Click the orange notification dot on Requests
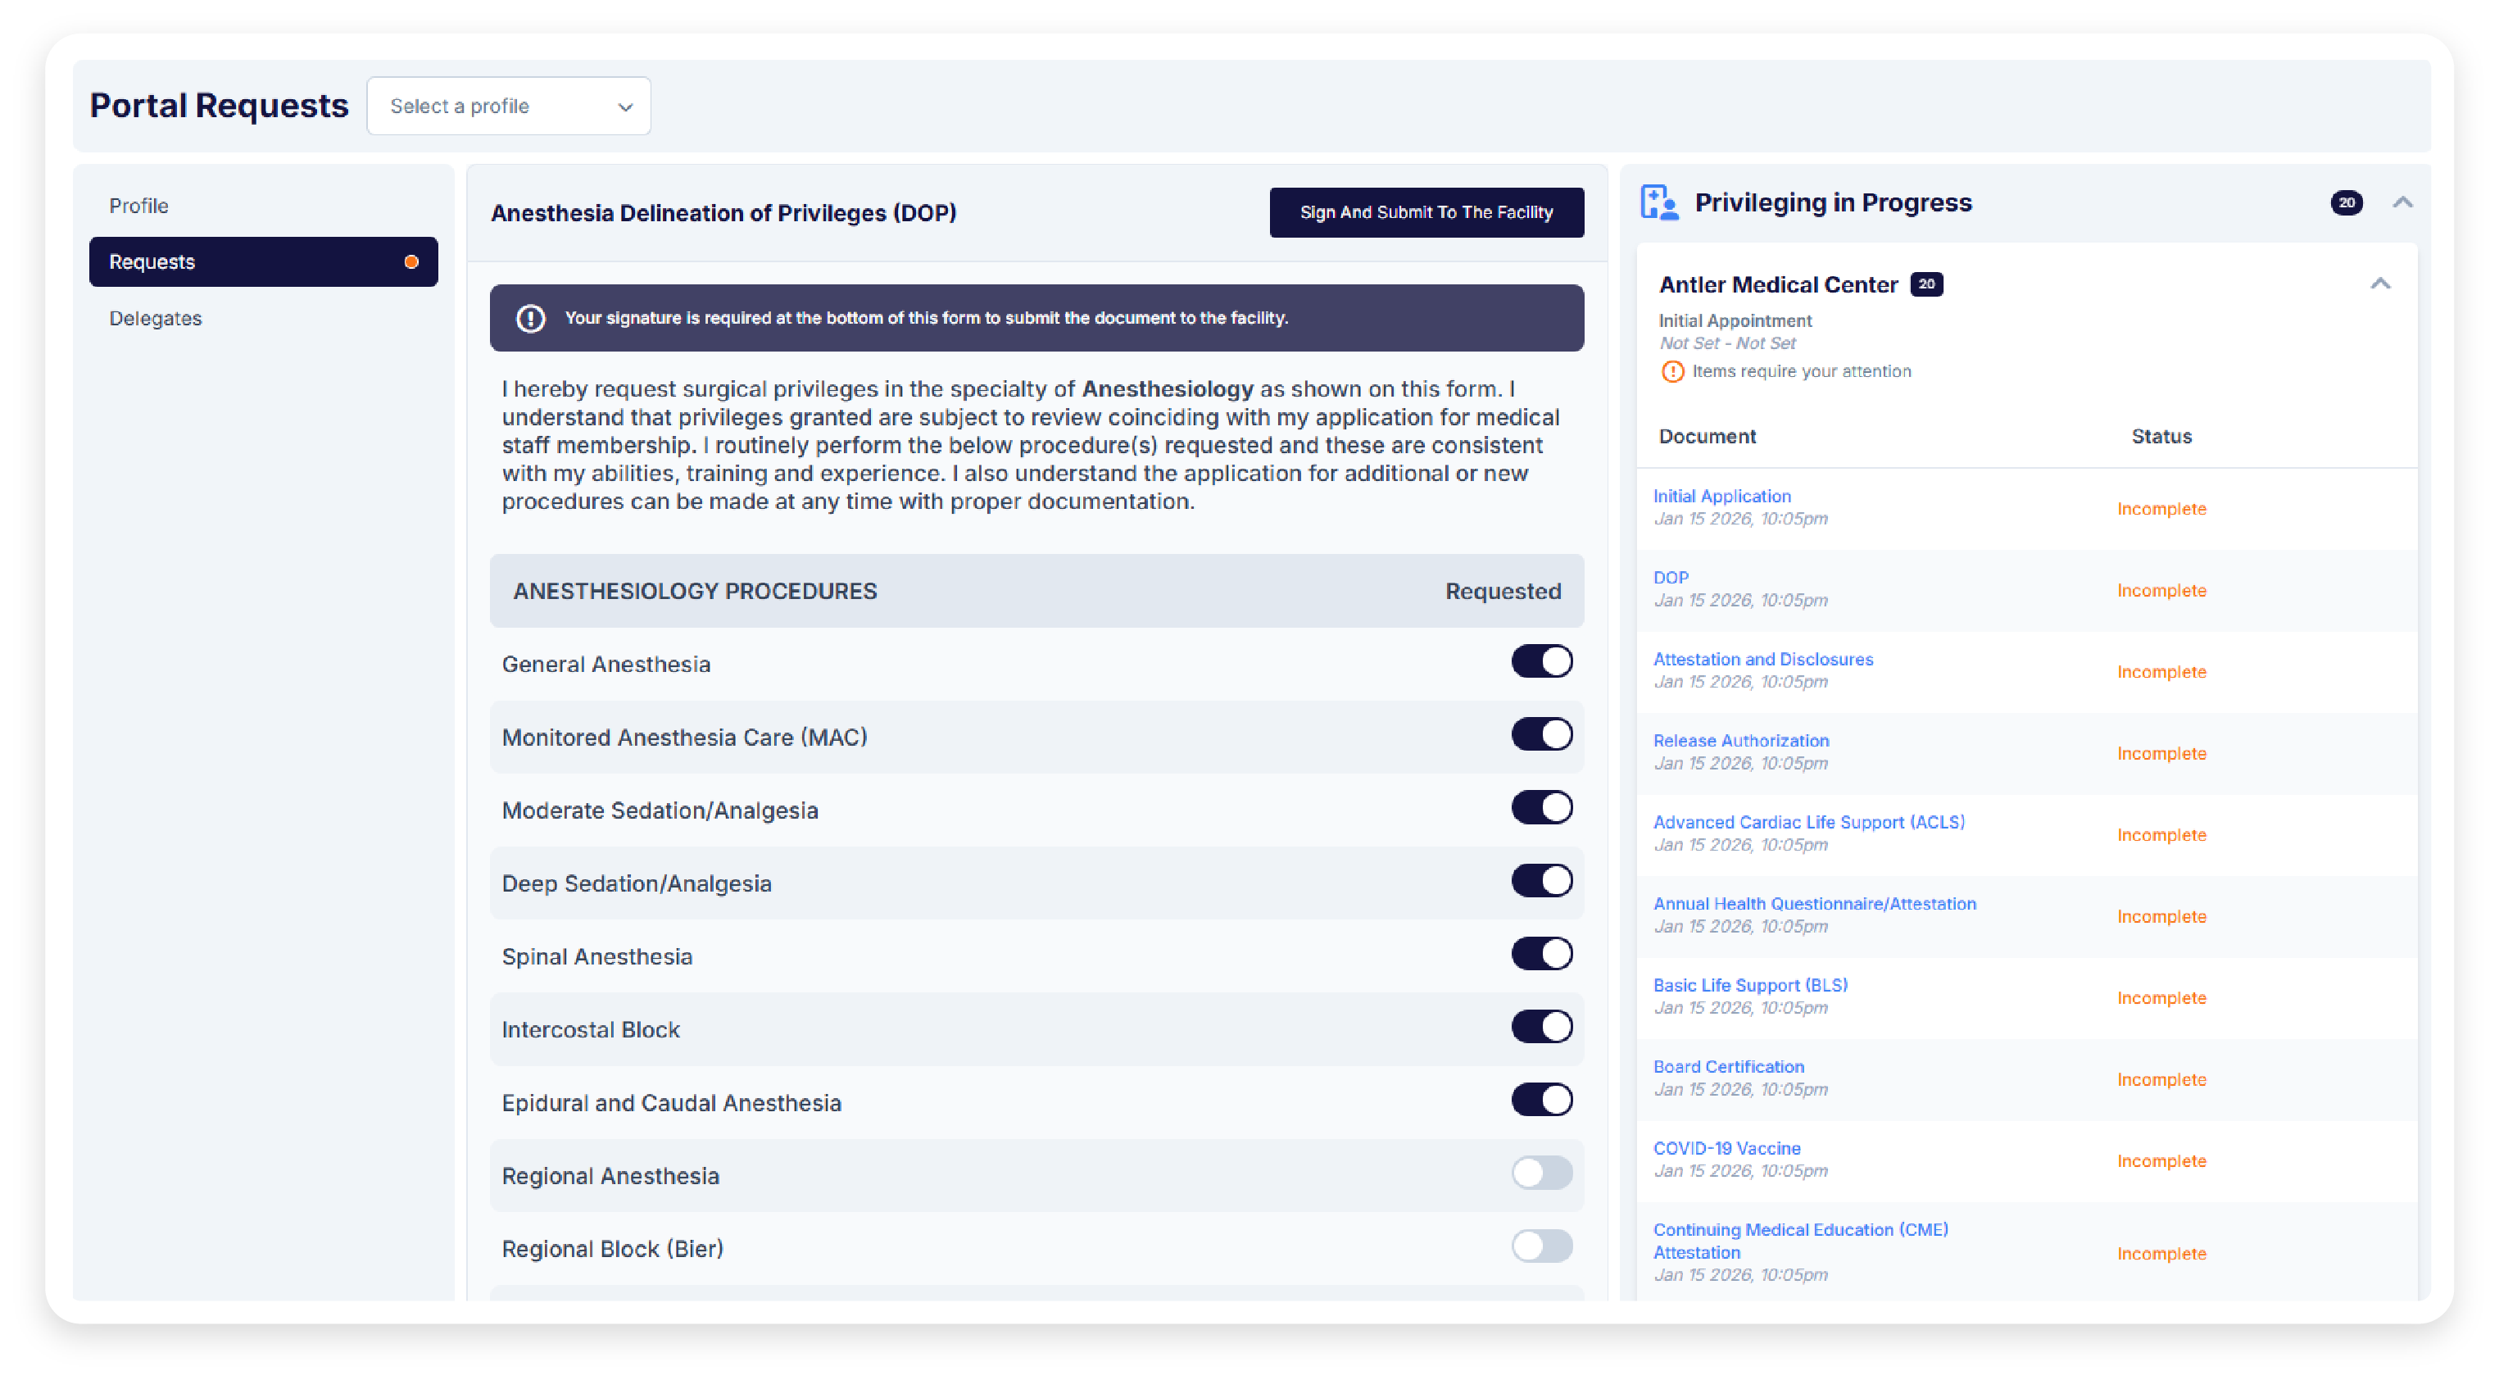The width and height of the screenshot is (2499, 1380). click(411, 262)
